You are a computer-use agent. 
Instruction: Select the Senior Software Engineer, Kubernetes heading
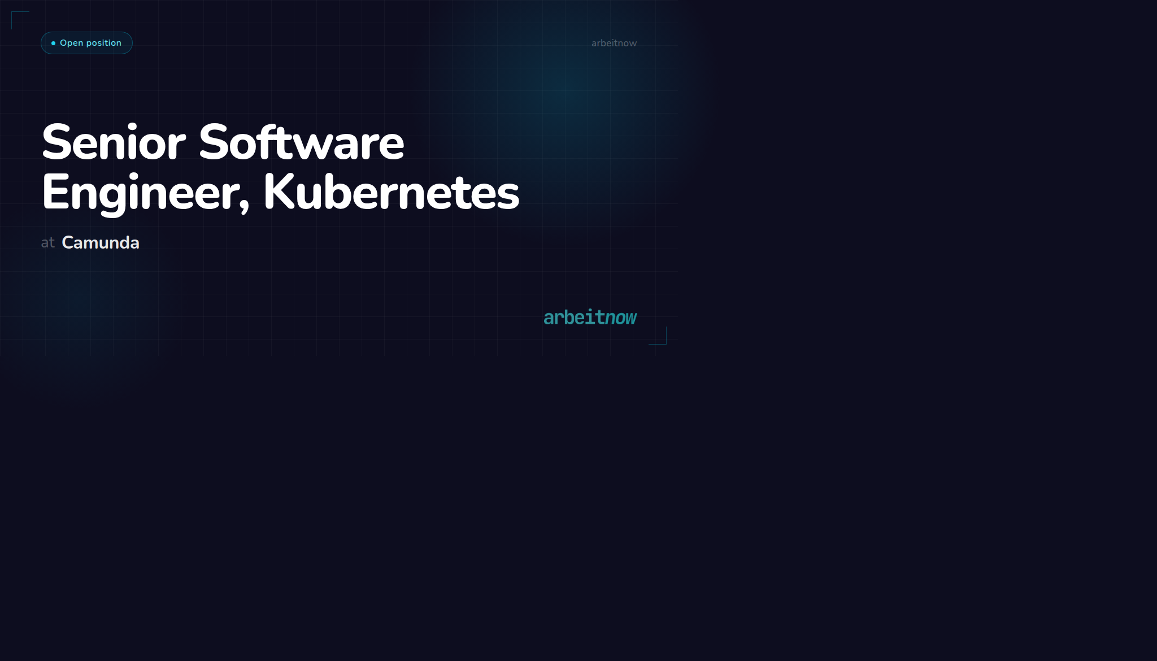point(280,167)
